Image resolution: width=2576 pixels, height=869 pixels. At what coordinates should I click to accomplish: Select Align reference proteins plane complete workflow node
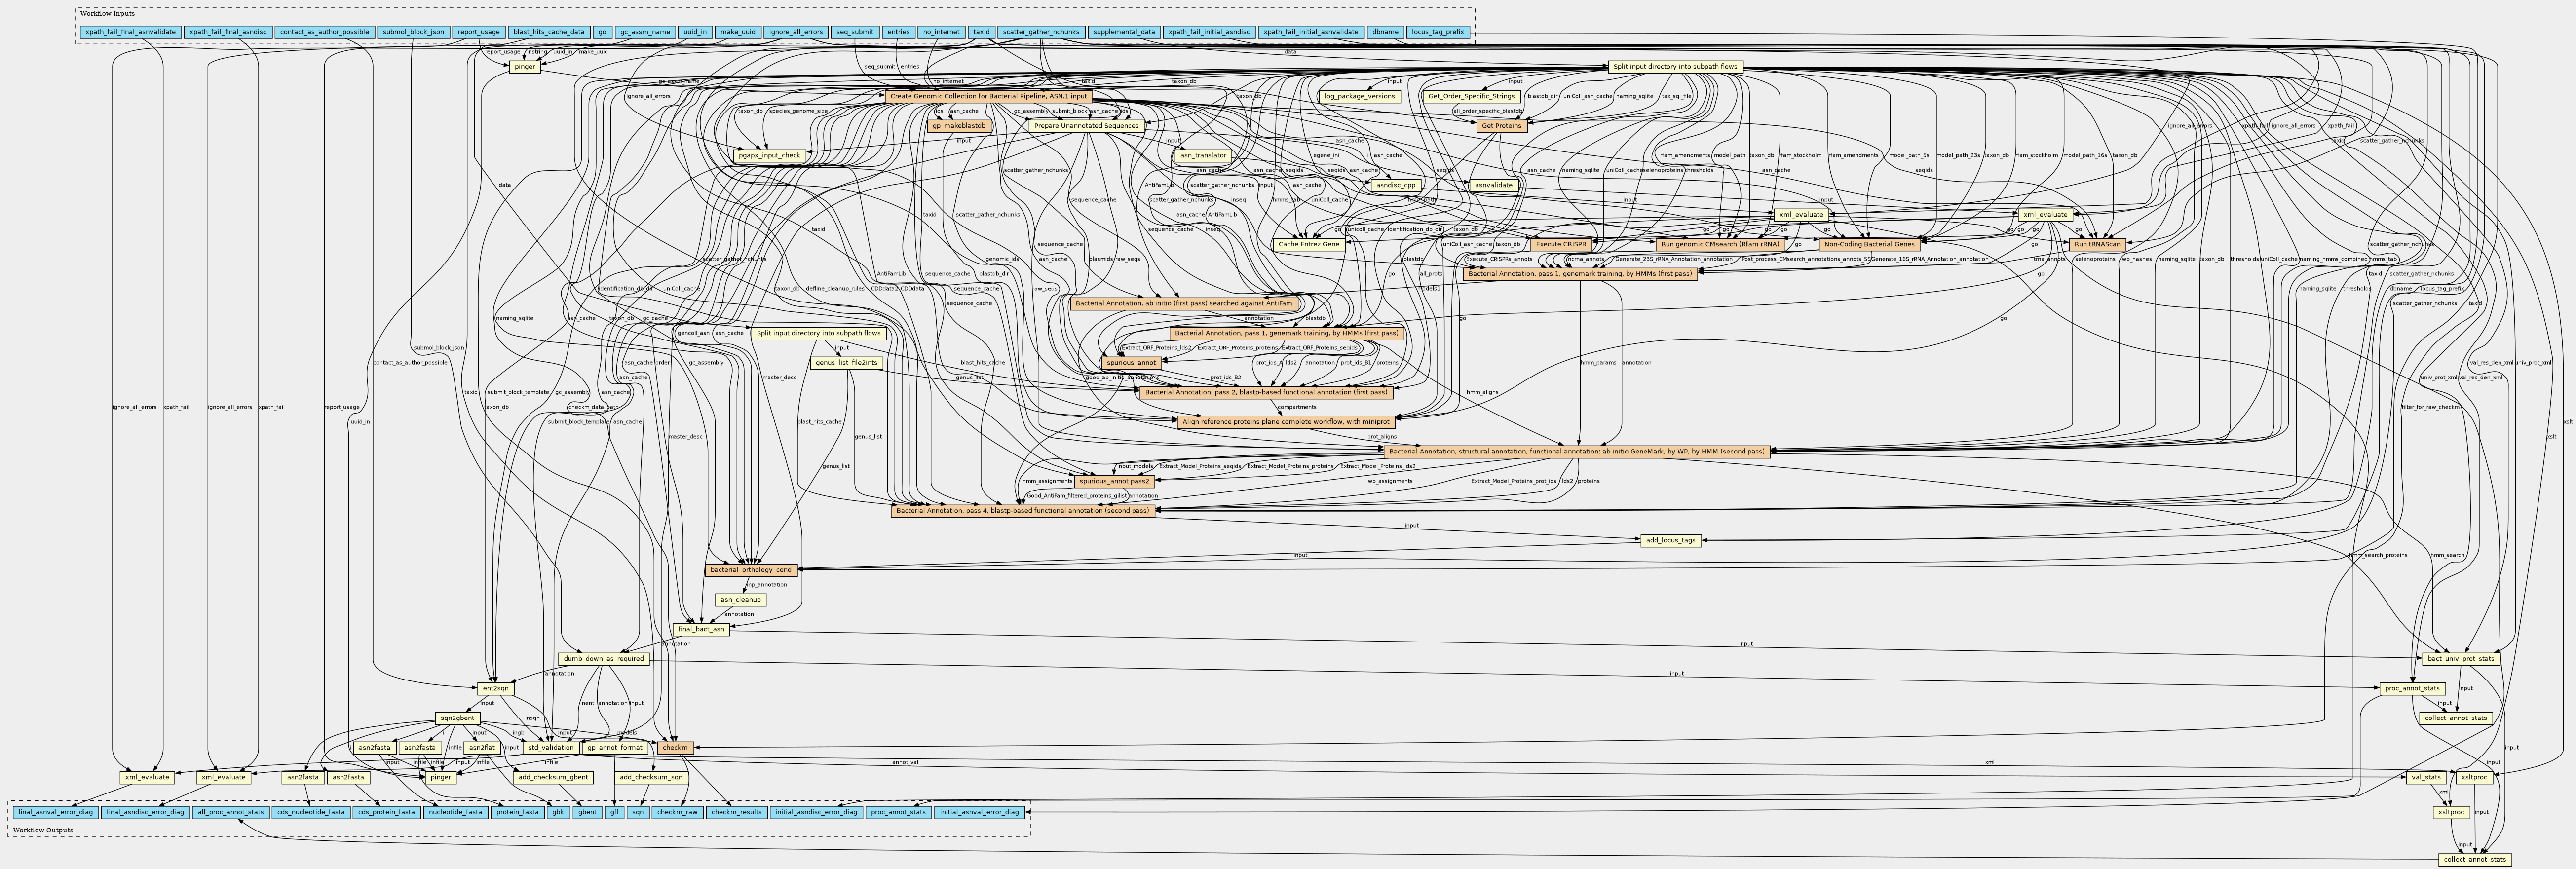coord(1287,422)
